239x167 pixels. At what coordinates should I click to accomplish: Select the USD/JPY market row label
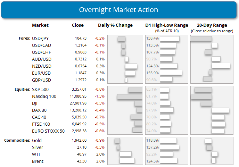pos(42,39)
